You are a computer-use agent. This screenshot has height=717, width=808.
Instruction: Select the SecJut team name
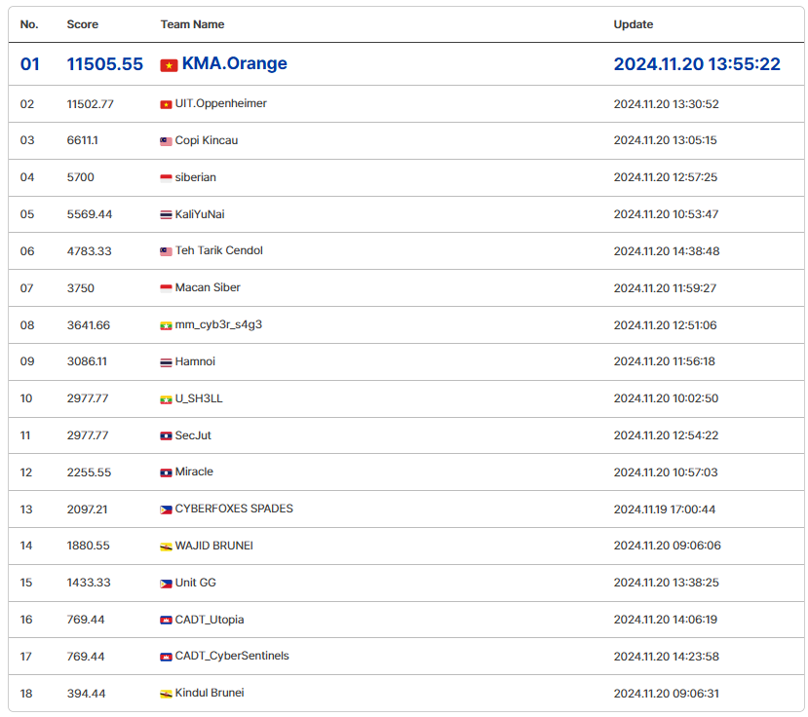193,435
